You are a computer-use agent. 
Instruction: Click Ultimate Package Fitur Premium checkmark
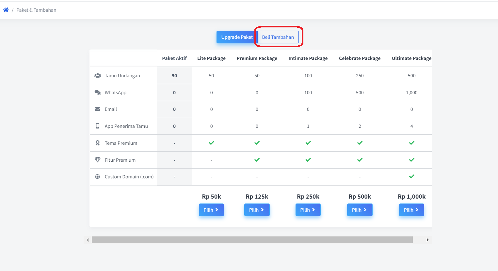pos(412,160)
